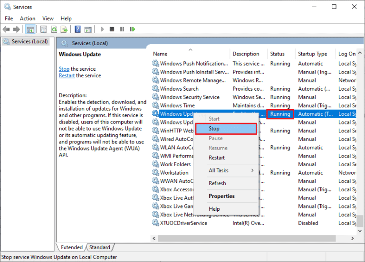The width and height of the screenshot is (365, 262).
Task: Click the Disabled startup type cell
Action: [308, 223]
